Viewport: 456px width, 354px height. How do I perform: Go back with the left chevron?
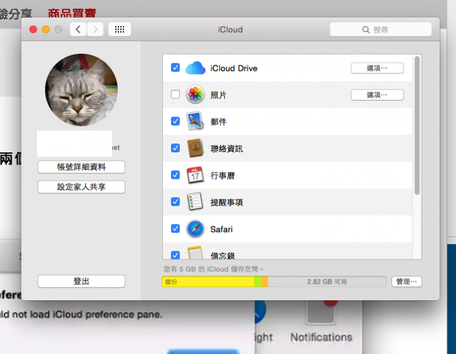coord(78,29)
